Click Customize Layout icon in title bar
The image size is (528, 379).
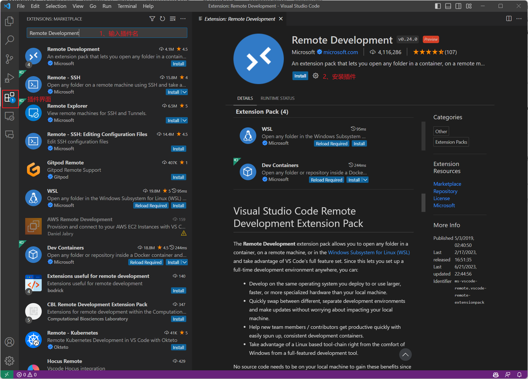[x=469, y=6]
